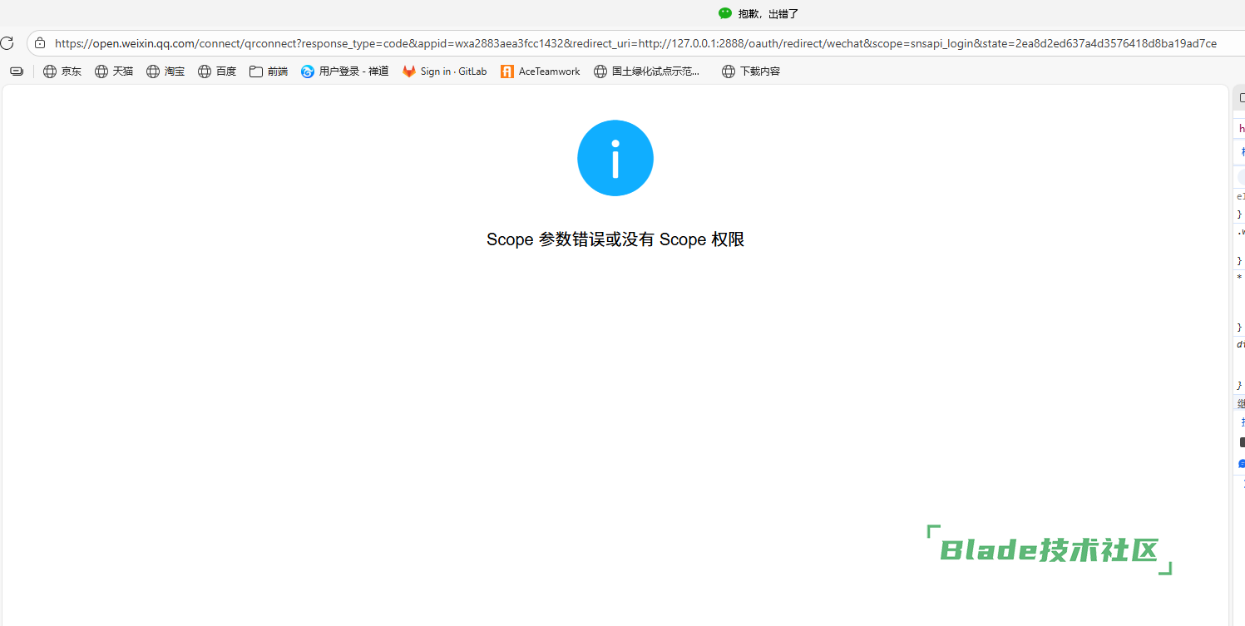Click the DevTools inspect element icon
This screenshot has height=626, width=1245.
[1241, 98]
